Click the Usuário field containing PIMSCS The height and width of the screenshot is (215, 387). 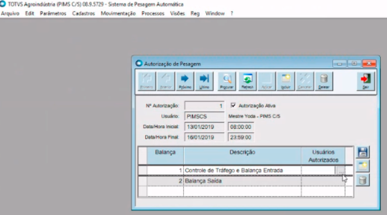pos(204,116)
